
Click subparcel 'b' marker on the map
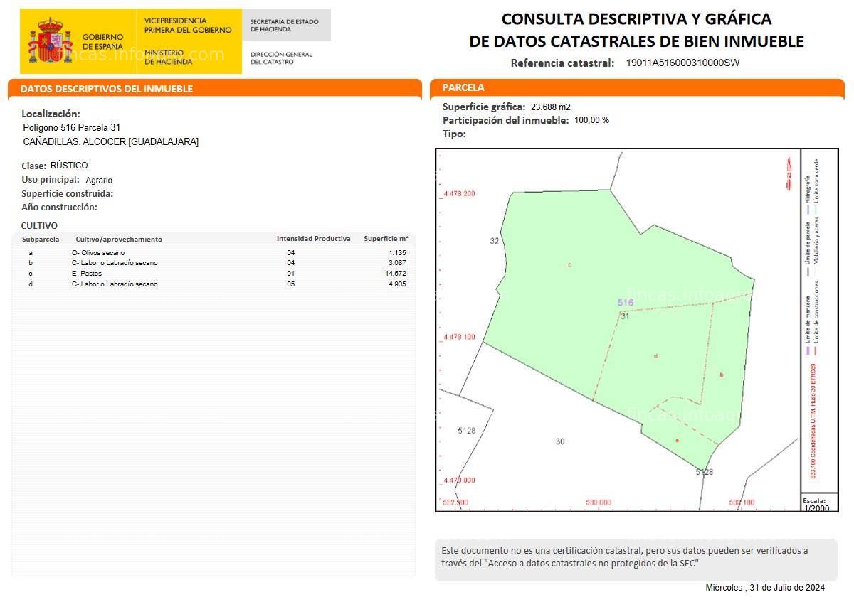tap(722, 375)
